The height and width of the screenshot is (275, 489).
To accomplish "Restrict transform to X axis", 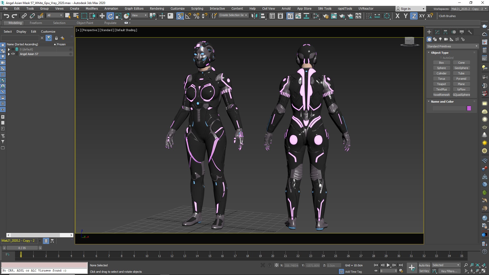I will (x=398, y=16).
